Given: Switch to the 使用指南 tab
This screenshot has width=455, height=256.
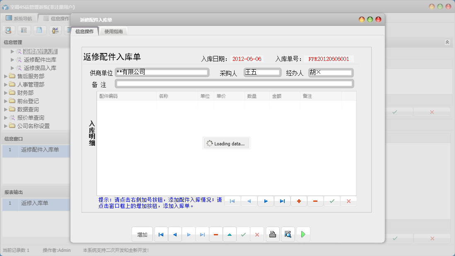Looking at the screenshot, I should 113,31.
